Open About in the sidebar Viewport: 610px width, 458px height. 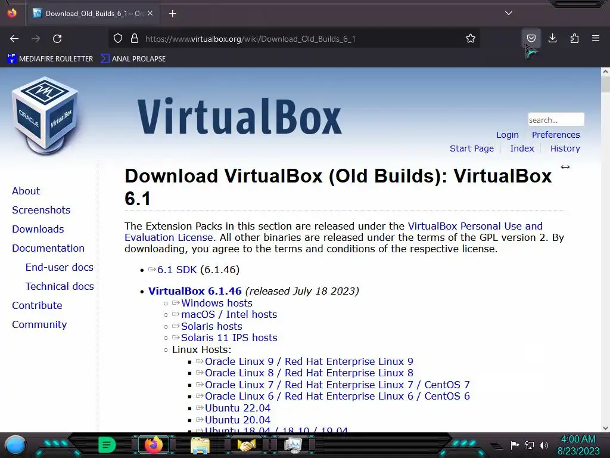[26, 191]
